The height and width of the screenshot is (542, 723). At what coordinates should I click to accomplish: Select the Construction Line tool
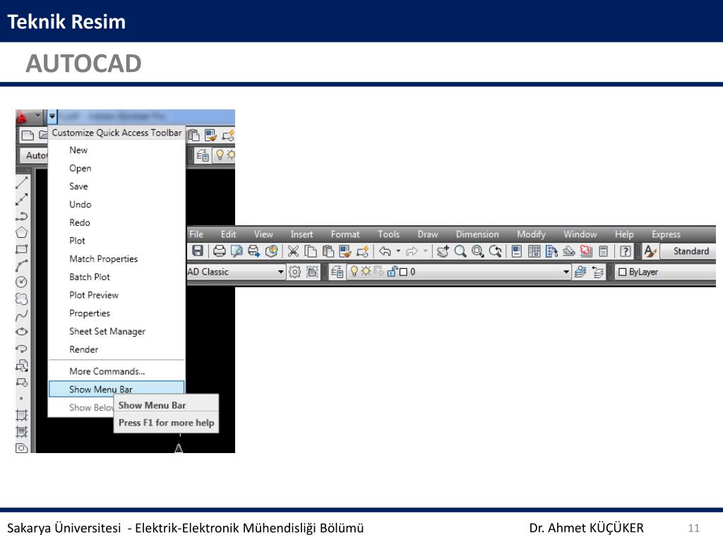click(x=22, y=199)
